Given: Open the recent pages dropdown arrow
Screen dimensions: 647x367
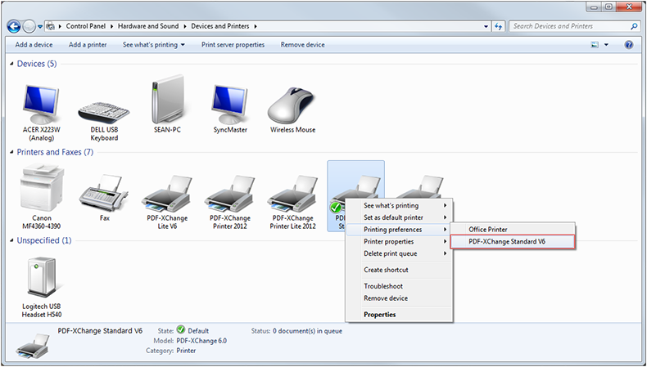Looking at the screenshot, I should [x=40, y=27].
